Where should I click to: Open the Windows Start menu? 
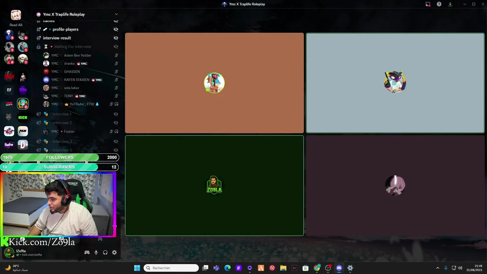pyautogui.click(x=137, y=268)
